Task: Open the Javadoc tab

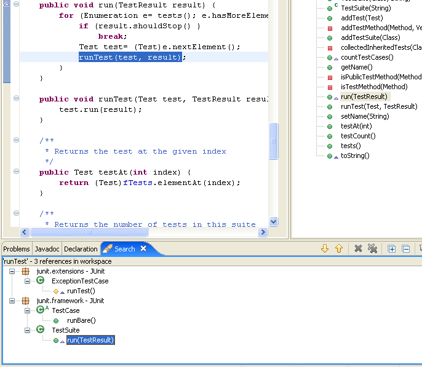Action: [x=47, y=249]
